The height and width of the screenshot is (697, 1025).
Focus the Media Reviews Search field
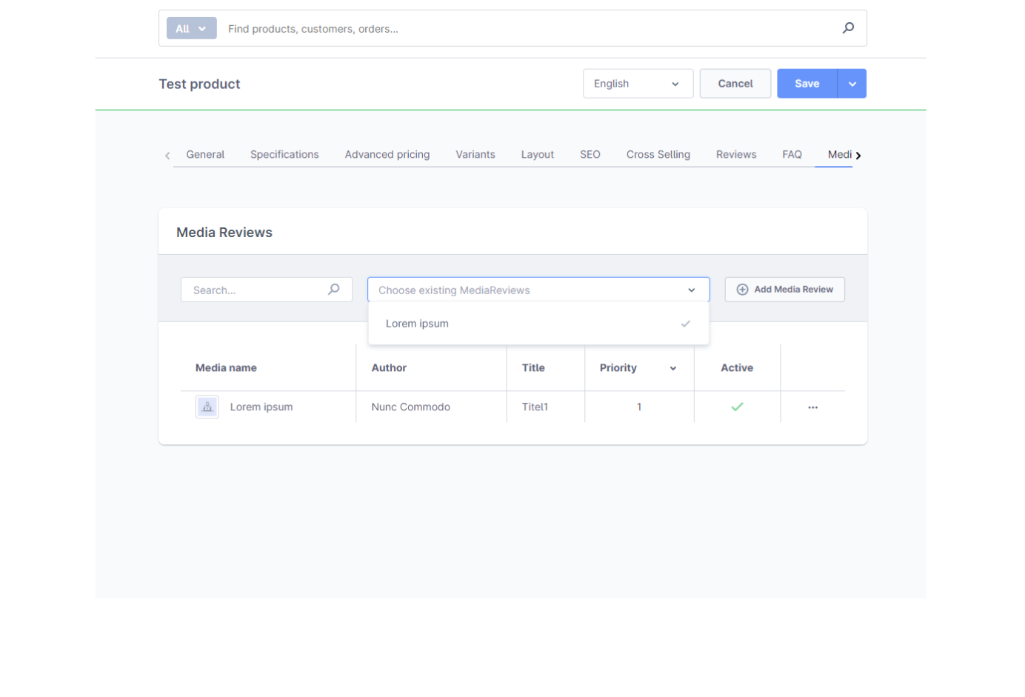pos(267,290)
